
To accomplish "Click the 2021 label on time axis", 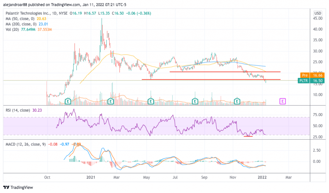I will point(91,177).
